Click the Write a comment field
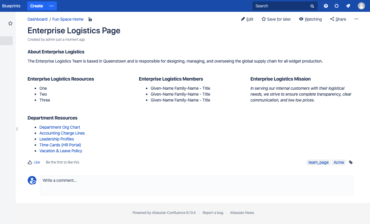Image resolution: width=370 pixels, height=224 pixels. pyautogui.click(x=196, y=185)
